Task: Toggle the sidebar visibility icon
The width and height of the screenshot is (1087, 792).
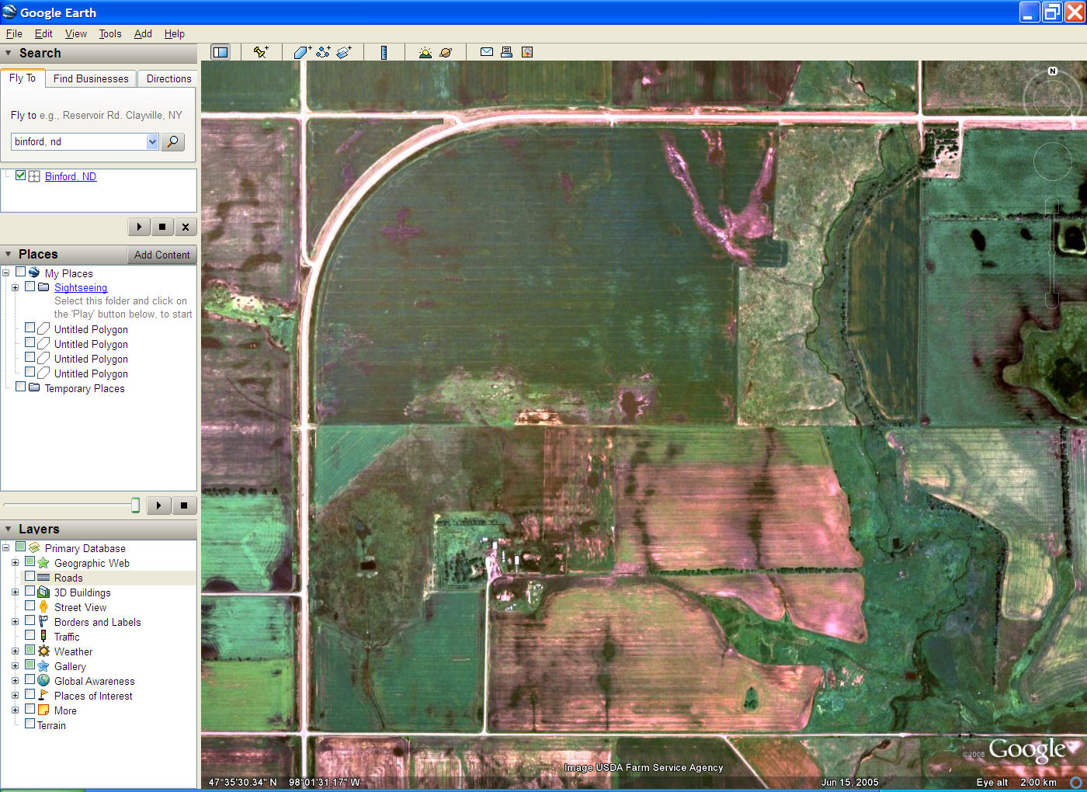Action: [x=221, y=52]
